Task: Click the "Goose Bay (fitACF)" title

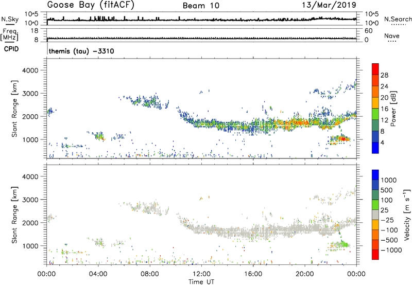Action: click(91, 5)
